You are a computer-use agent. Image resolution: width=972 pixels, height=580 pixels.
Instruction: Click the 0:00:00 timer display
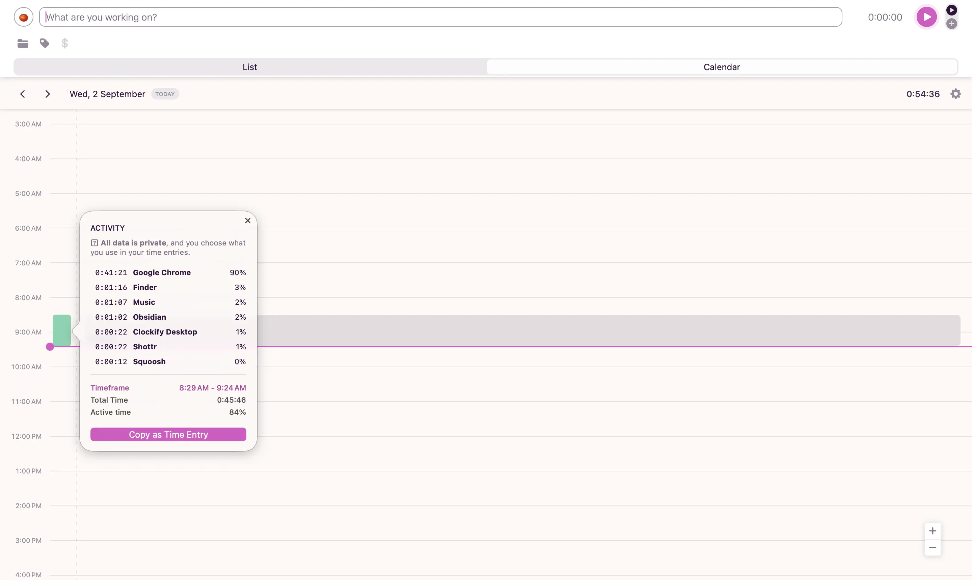click(885, 17)
